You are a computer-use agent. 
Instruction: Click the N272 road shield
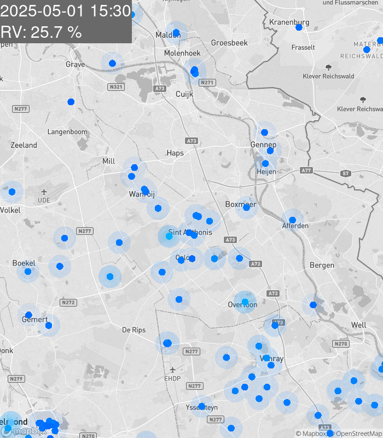click(68, 302)
